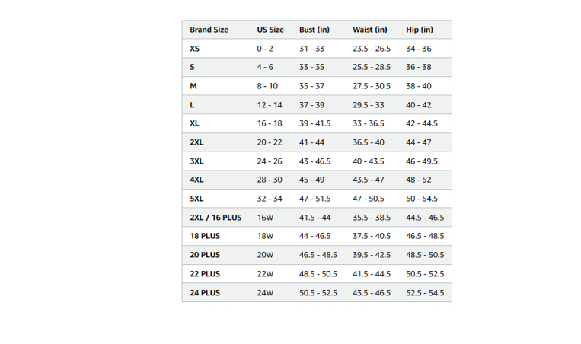The height and width of the screenshot is (344, 581).
Task: Click the Bust (in) column header
Action: coord(314,30)
